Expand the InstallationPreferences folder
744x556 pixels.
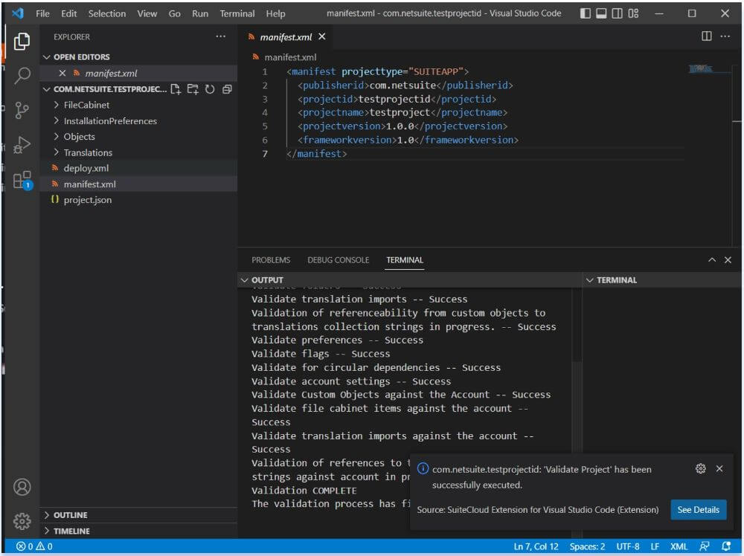(x=138, y=121)
